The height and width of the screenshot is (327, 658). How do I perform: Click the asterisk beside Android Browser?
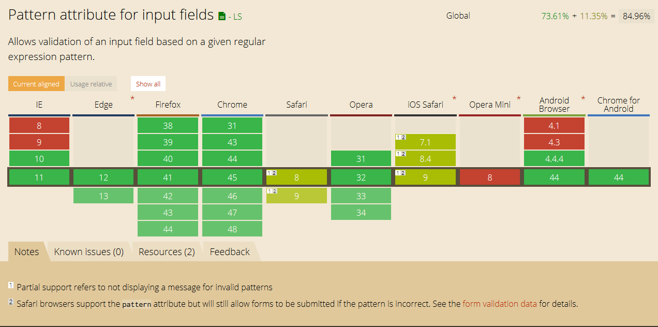pos(583,98)
